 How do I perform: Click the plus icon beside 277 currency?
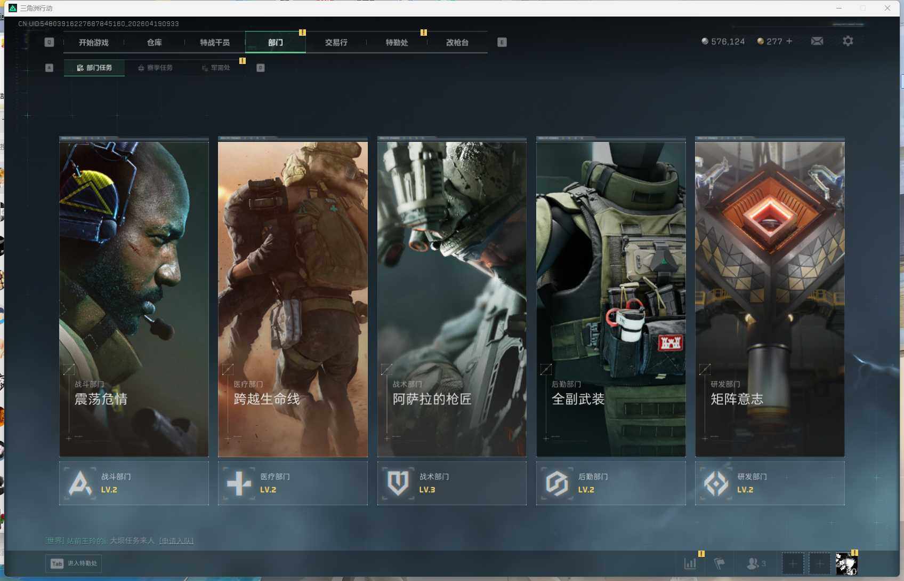[789, 41]
